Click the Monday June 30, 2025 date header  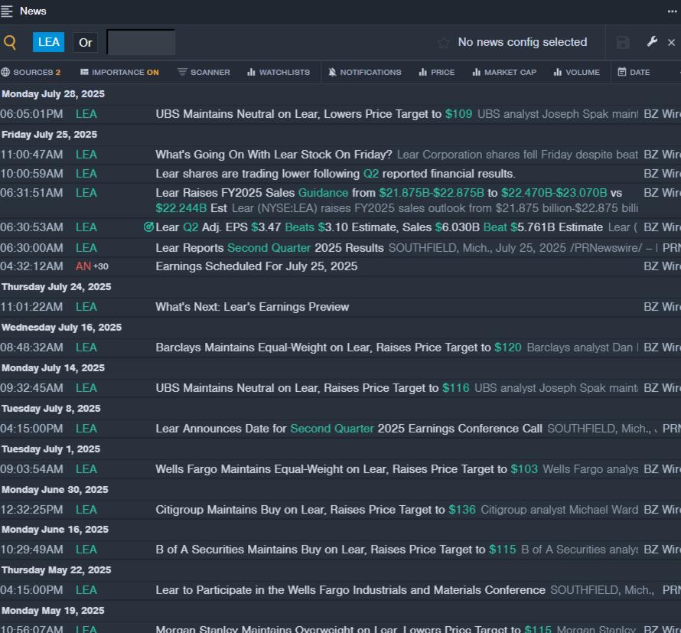[55, 490]
